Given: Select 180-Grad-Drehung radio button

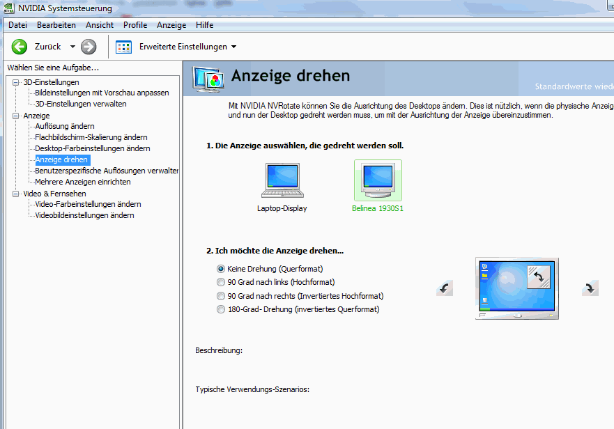Looking at the screenshot, I should 221,309.
